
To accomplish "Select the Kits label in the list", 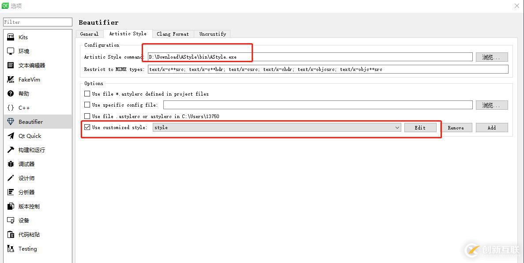I will click(23, 37).
